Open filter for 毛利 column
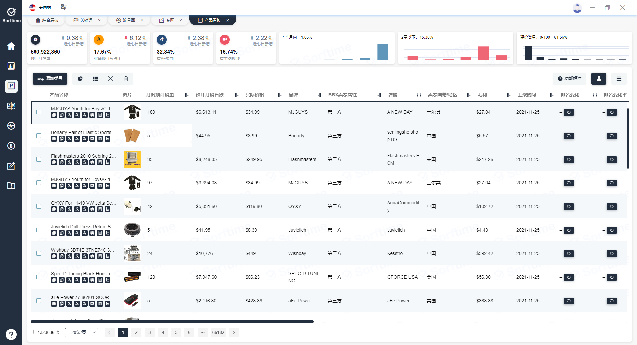Image resolution: width=637 pixels, height=345 pixels. pyautogui.click(x=509, y=95)
